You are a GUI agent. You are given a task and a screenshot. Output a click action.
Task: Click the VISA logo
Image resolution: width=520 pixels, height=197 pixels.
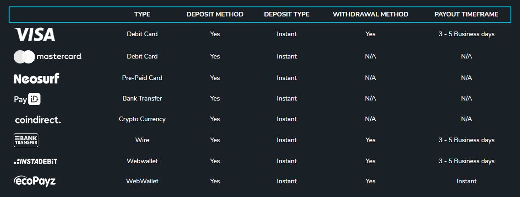(x=35, y=34)
